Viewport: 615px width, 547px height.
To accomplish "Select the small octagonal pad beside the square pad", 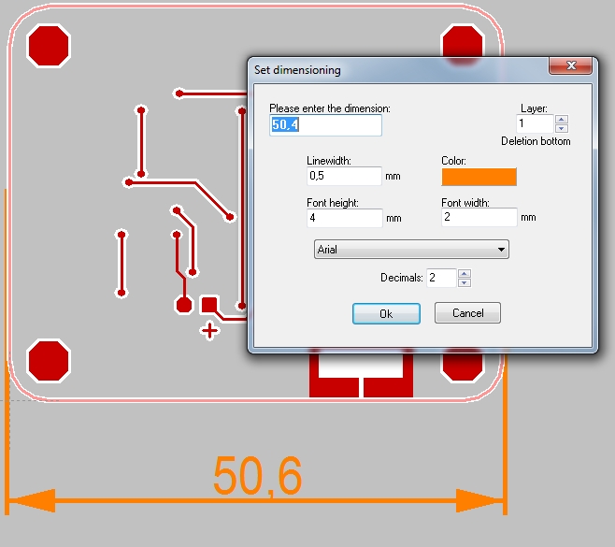I will (184, 305).
